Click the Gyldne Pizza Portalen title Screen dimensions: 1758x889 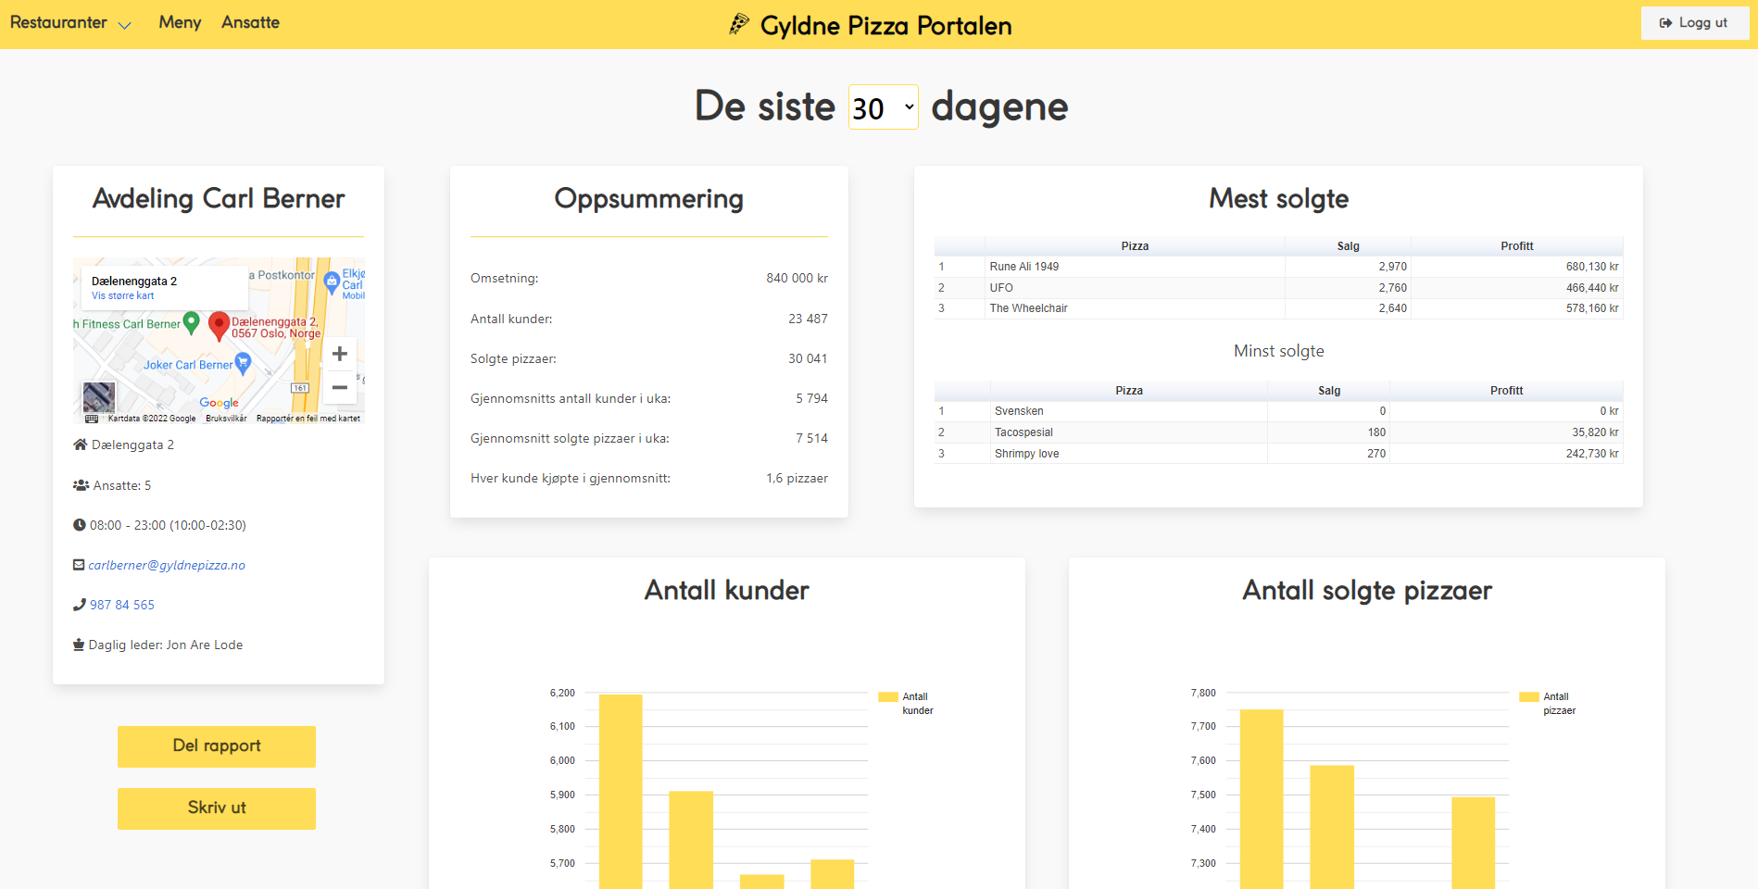pyautogui.click(x=885, y=25)
